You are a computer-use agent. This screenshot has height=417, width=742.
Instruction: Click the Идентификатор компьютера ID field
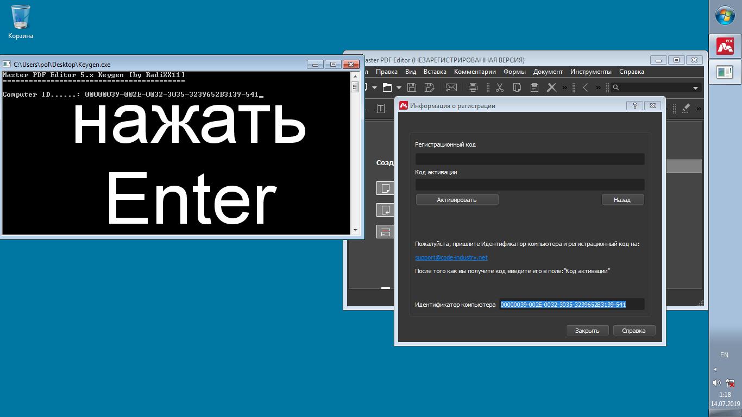tap(572, 305)
